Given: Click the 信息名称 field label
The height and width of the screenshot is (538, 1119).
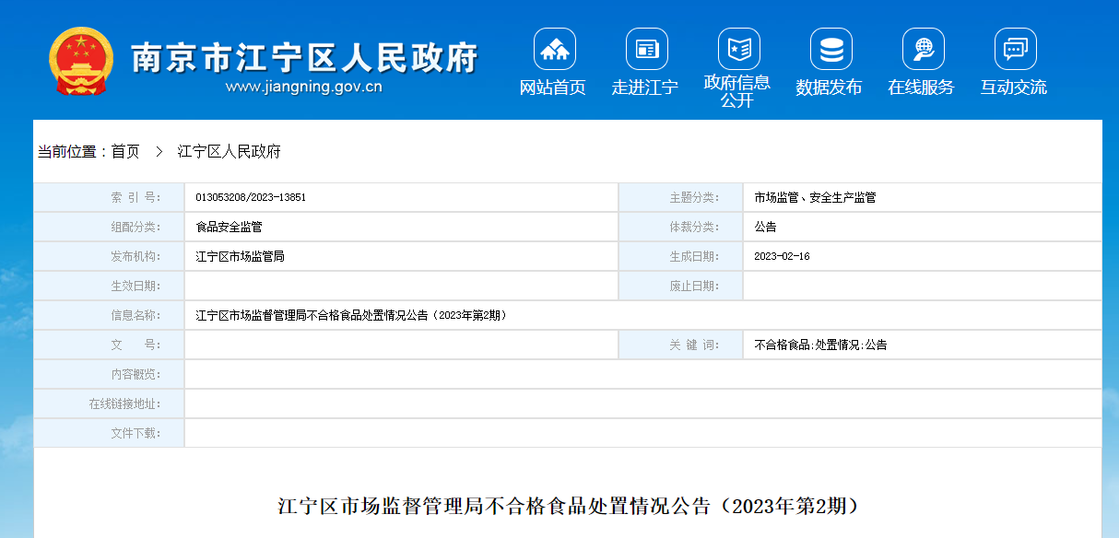Looking at the screenshot, I should click(x=135, y=315).
